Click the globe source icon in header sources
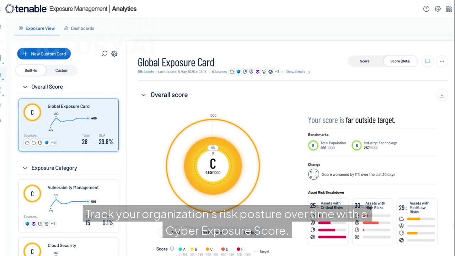 (271, 72)
